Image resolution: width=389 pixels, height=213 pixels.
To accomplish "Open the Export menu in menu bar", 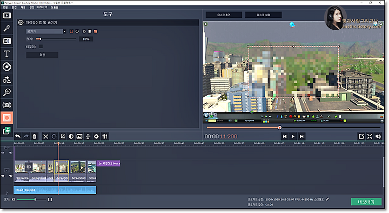I will click(42, 8).
